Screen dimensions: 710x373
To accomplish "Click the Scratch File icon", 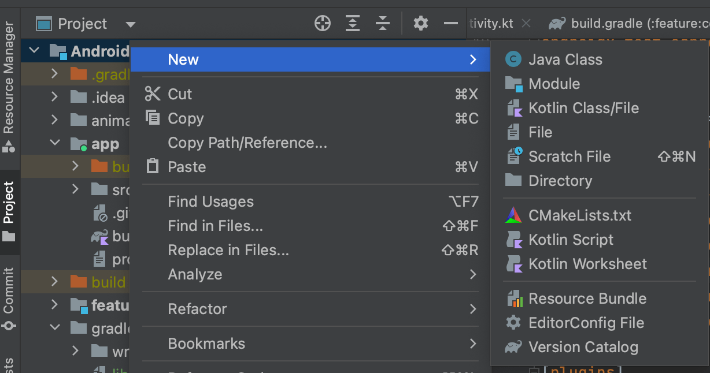I will click(x=514, y=156).
